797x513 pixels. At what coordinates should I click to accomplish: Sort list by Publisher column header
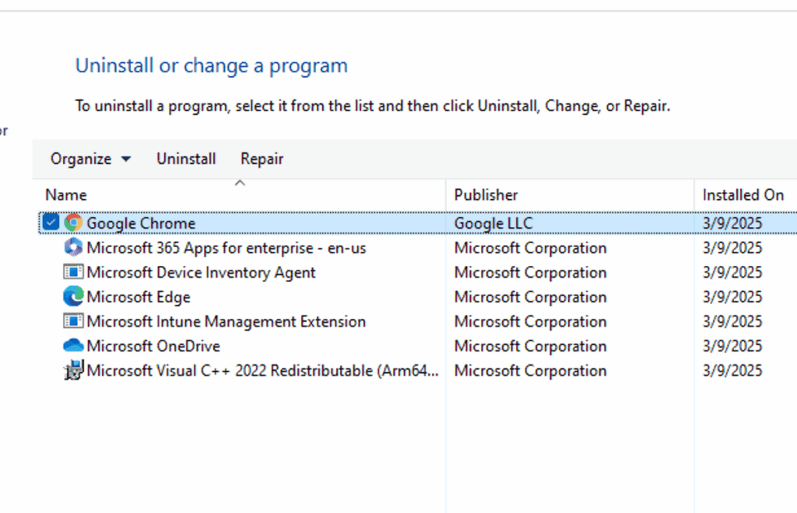(486, 195)
